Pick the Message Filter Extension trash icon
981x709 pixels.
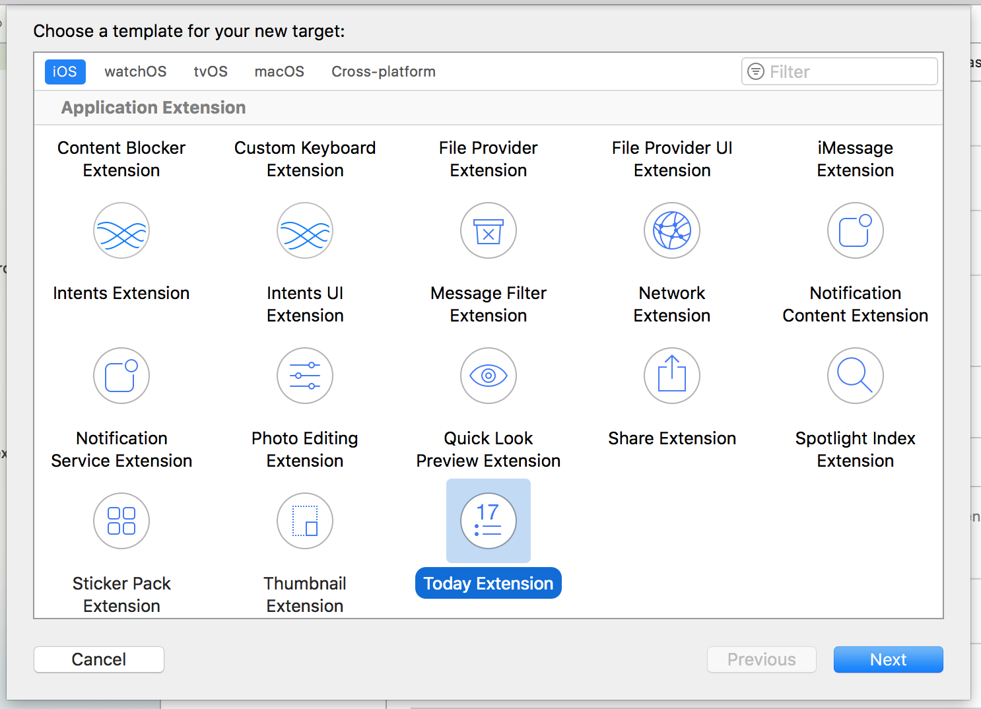[x=489, y=230]
